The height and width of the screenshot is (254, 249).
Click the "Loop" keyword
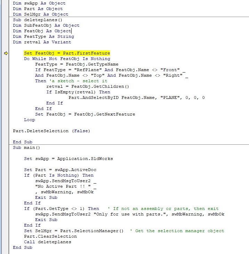point(30,120)
